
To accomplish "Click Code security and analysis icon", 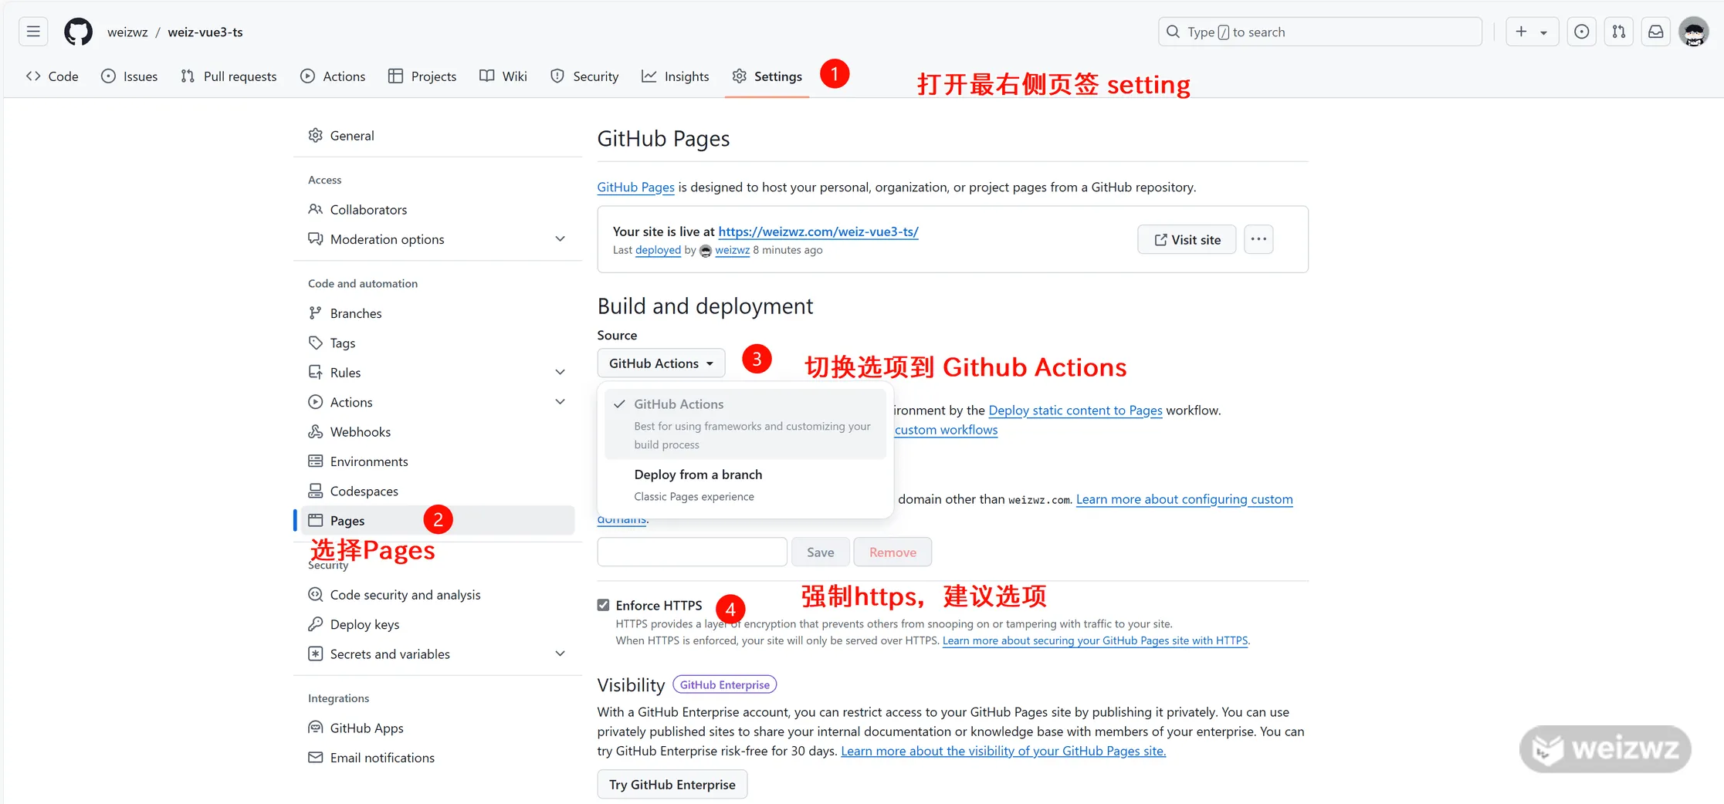I will 315,594.
